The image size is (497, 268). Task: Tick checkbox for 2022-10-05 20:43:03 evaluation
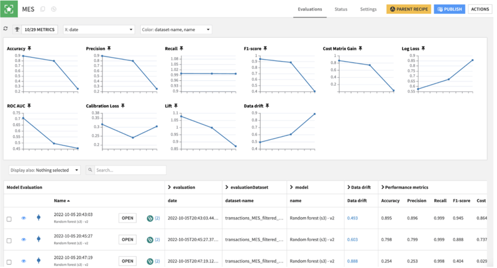coord(9,219)
